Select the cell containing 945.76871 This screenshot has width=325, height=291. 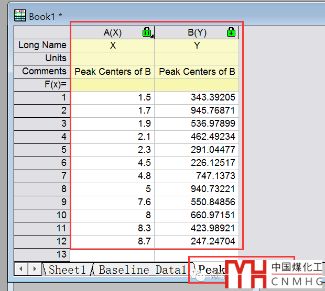coord(197,110)
